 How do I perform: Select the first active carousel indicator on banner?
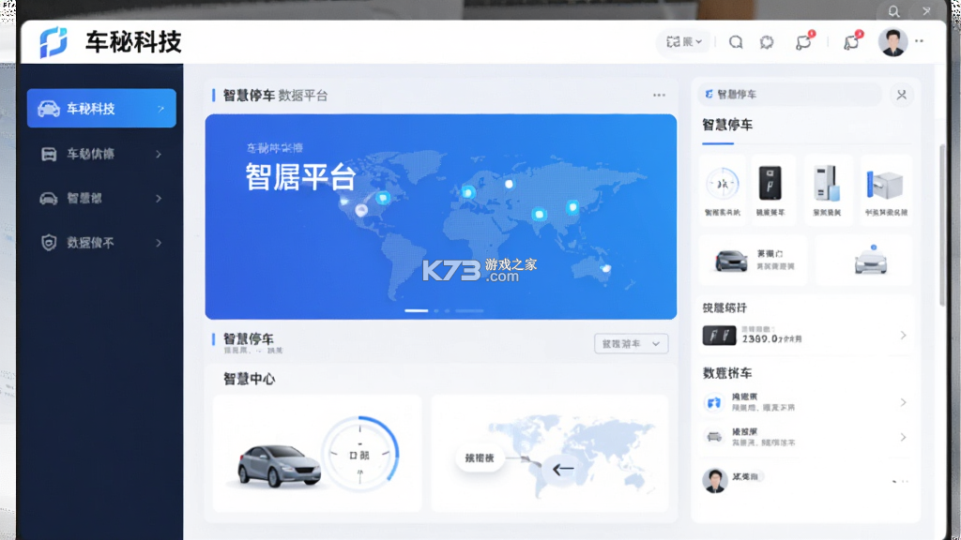pos(416,310)
